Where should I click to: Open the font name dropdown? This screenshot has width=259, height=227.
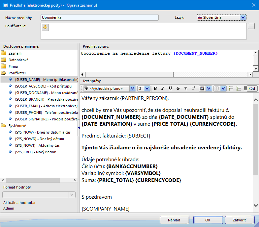(132, 88)
